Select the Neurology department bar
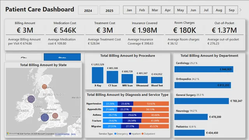 (x=191, y=117)
